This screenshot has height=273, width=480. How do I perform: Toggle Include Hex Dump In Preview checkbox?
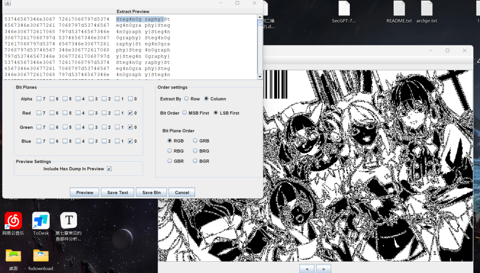click(x=109, y=169)
